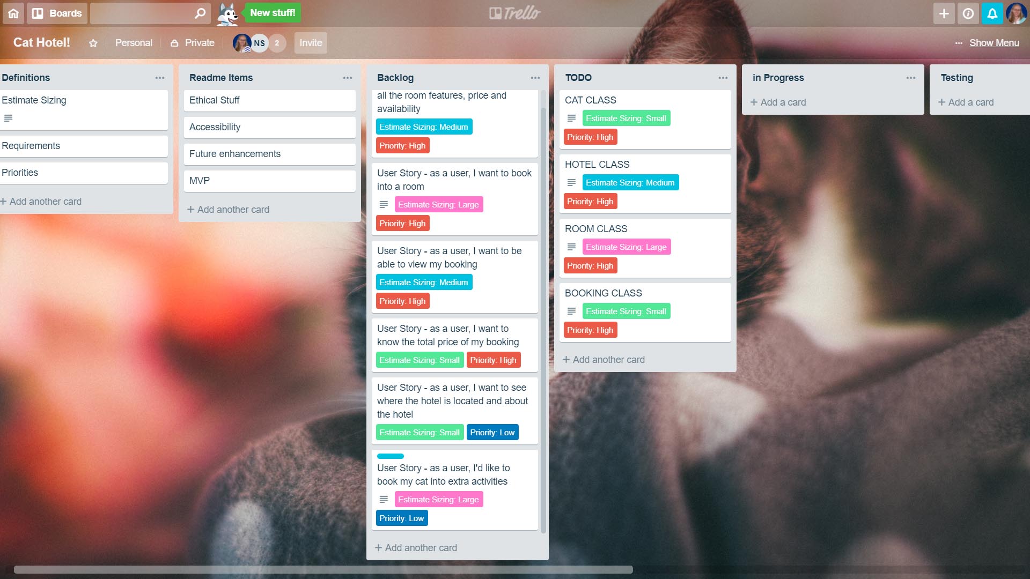Click the description icon on CAT CLASS card

[571, 118]
